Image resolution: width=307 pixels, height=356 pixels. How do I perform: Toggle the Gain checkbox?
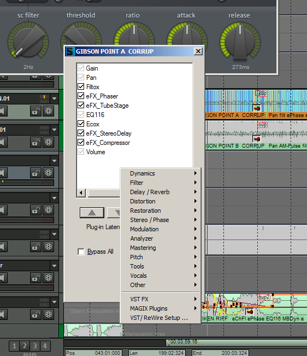(x=81, y=68)
